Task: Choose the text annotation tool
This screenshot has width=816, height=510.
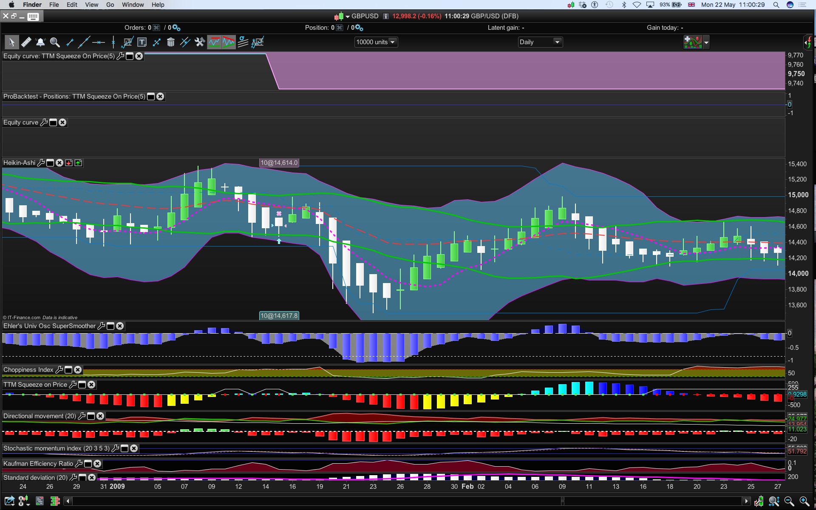Action: [142, 42]
